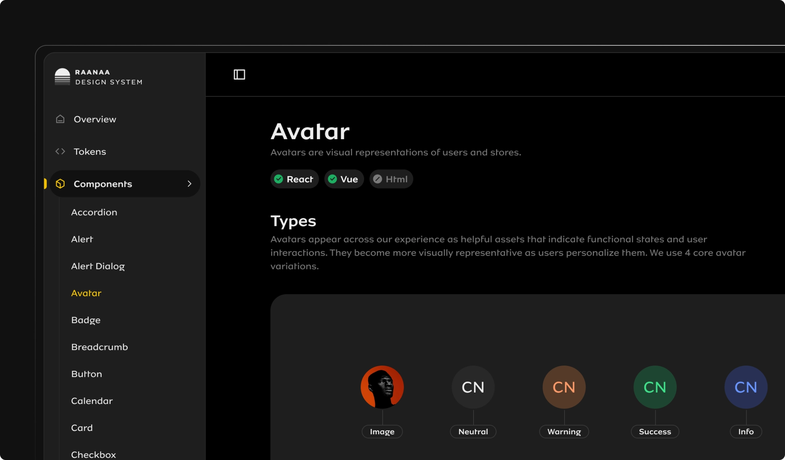Click the green Success CN avatar
Screen dimensions: 785x460
point(655,387)
